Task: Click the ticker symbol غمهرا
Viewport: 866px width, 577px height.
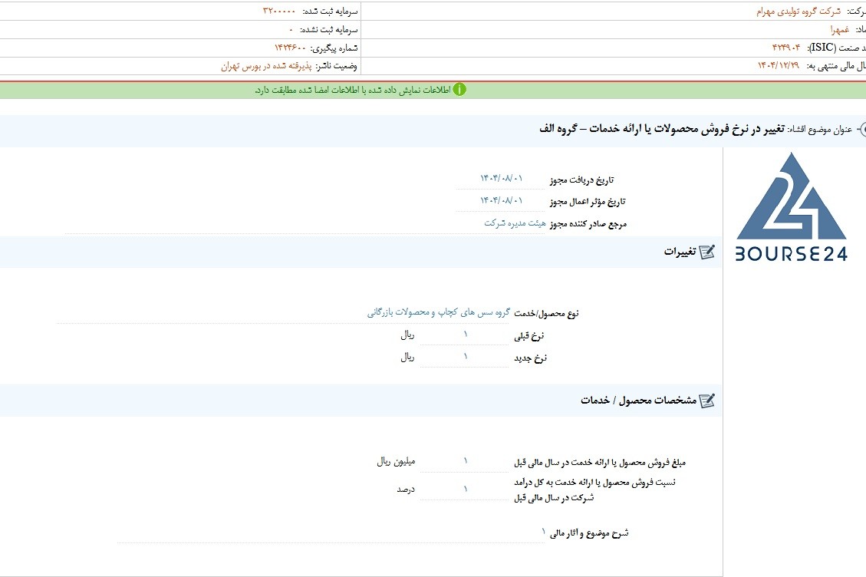Action: pos(839,30)
